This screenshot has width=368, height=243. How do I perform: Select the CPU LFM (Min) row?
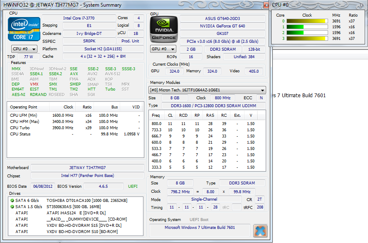point(75,115)
